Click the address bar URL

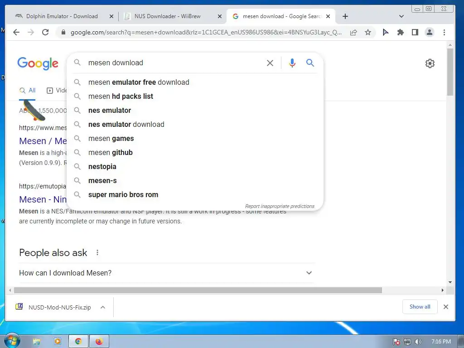click(x=206, y=32)
